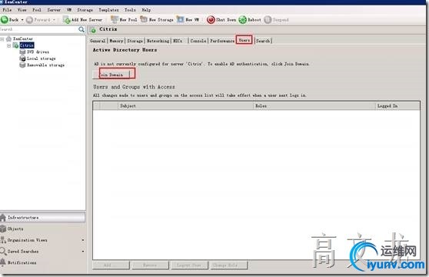
Task: Click the Remove button below list
Action: tap(150, 265)
